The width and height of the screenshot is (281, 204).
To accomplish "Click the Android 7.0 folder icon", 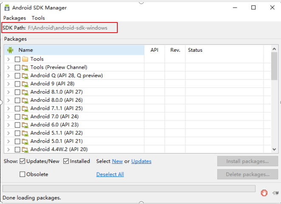I will (25, 117).
